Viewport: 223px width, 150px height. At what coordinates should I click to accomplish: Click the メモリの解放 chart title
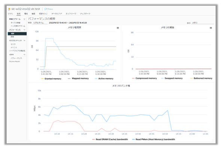click(x=167, y=28)
